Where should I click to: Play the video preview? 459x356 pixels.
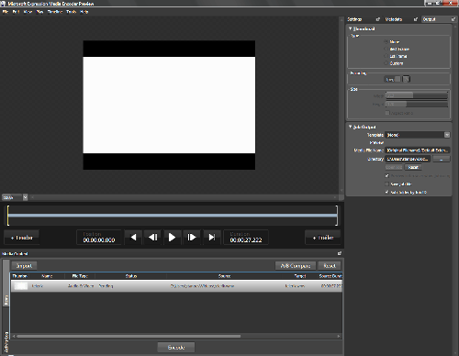tap(172, 238)
